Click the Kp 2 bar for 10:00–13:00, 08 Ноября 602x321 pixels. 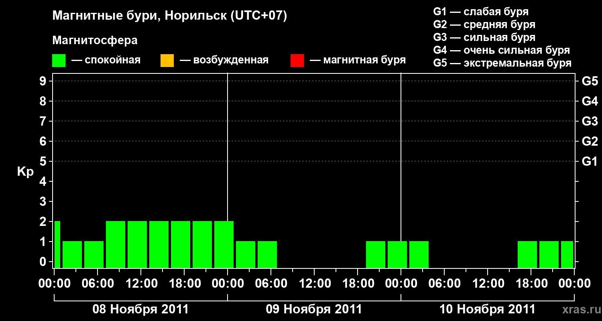(x=137, y=244)
